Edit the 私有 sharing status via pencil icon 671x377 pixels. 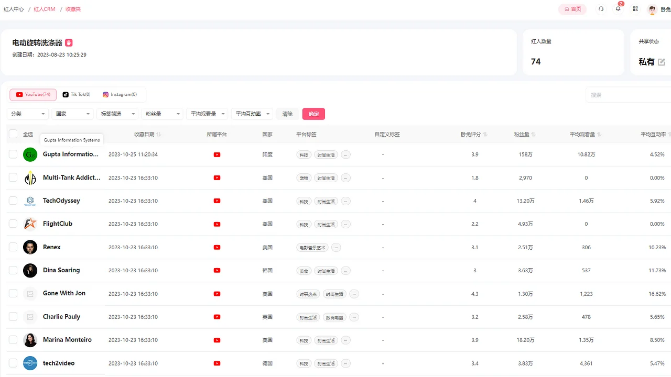coord(662,61)
